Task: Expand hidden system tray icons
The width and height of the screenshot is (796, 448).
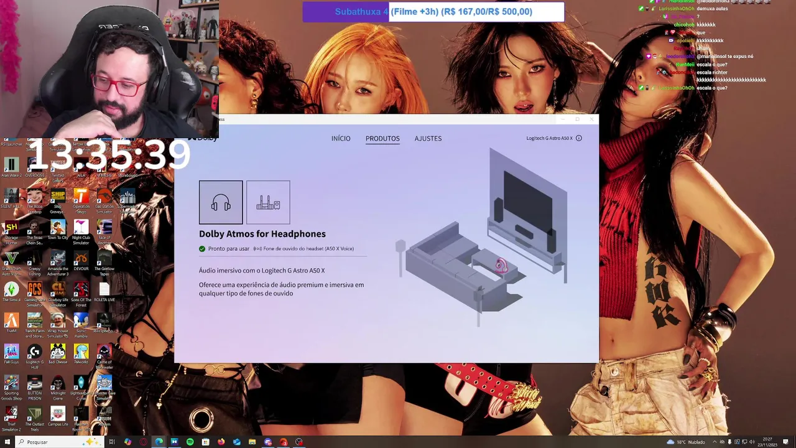Action: (x=715, y=442)
